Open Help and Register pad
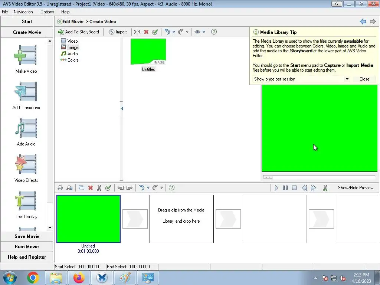 27,257
